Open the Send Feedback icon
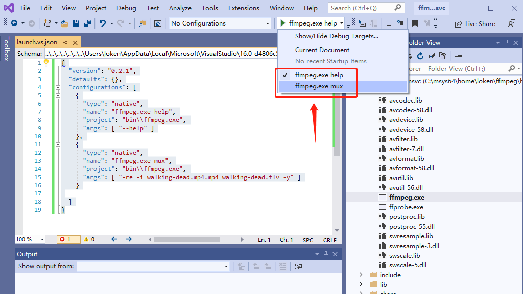 coord(511,23)
